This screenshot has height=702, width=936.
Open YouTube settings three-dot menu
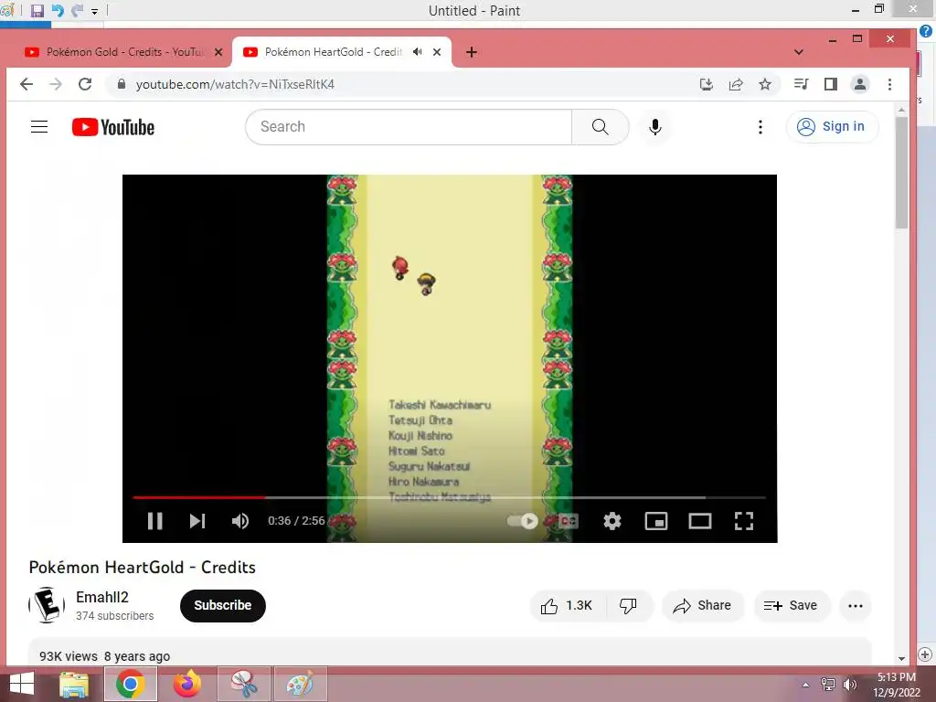pyautogui.click(x=760, y=126)
